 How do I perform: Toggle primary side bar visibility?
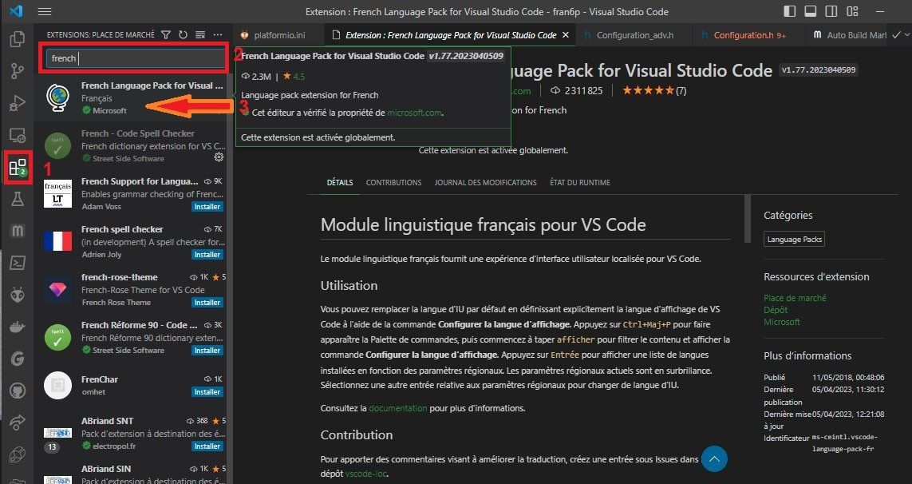click(x=789, y=12)
